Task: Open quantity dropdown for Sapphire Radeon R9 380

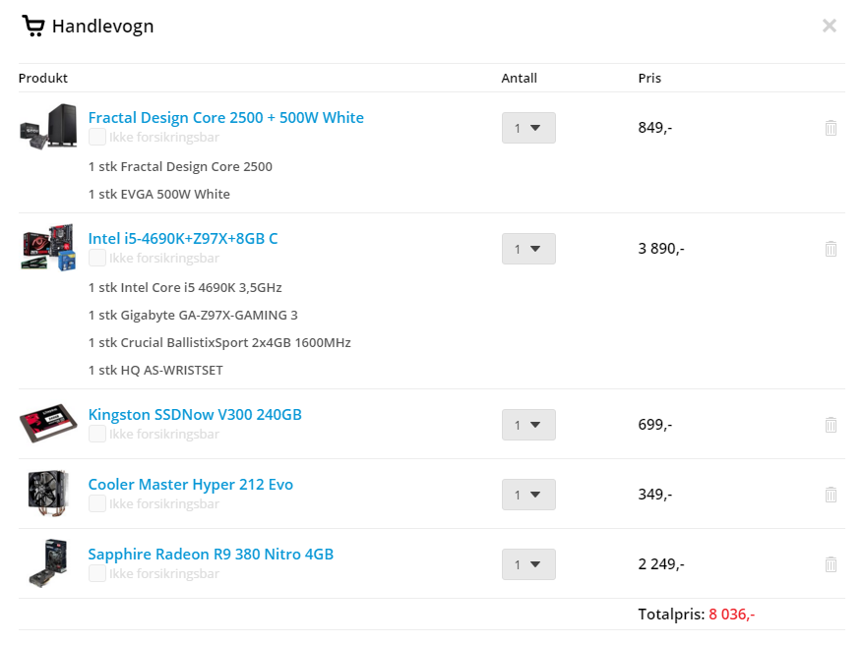Action: click(x=528, y=564)
